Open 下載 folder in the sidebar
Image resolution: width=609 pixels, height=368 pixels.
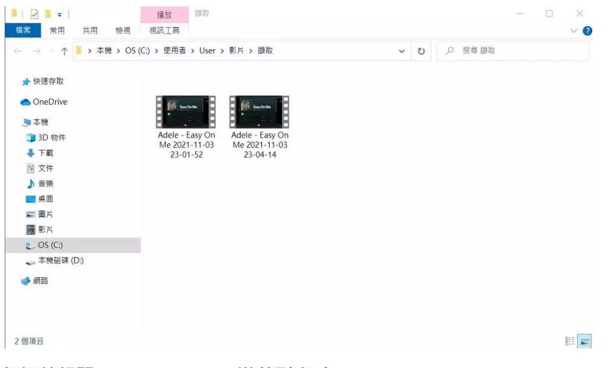pyautogui.click(x=46, y=153)
